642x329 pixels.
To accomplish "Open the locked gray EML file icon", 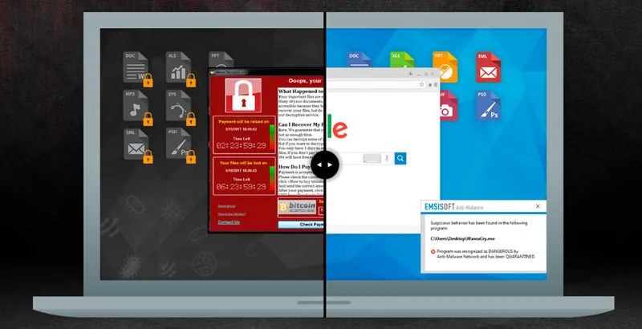I will coord(136,145).
